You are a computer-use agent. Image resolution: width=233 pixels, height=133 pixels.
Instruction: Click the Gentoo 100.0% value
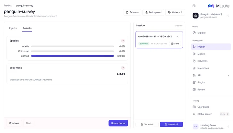(x=121, y=56)
